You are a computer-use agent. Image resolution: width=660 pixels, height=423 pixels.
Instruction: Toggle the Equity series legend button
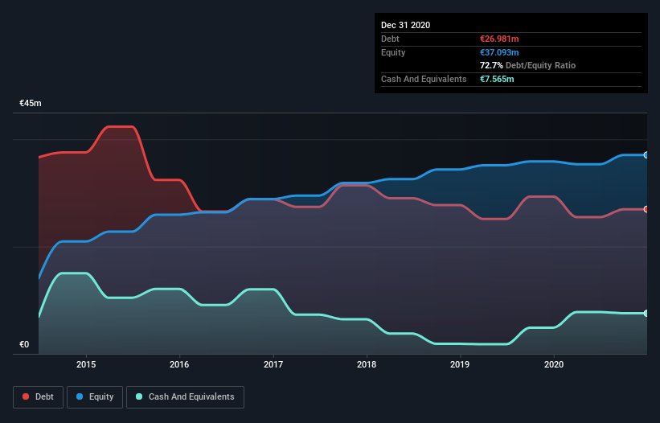(x=95, y=397)
